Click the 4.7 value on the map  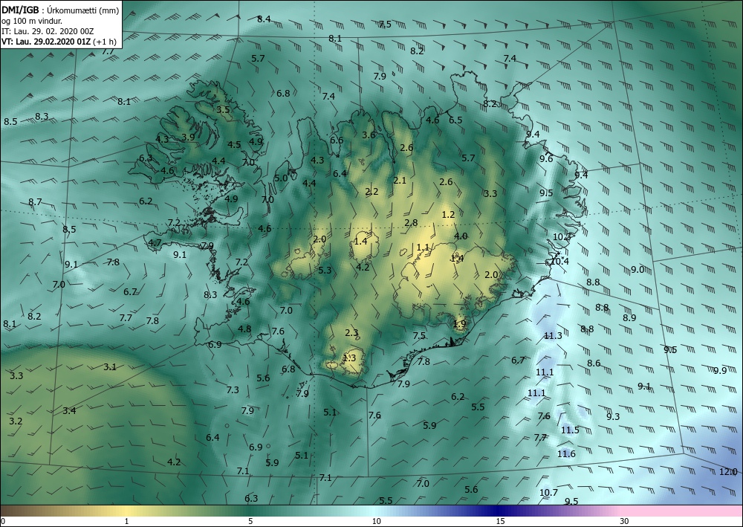coord(155,242)
